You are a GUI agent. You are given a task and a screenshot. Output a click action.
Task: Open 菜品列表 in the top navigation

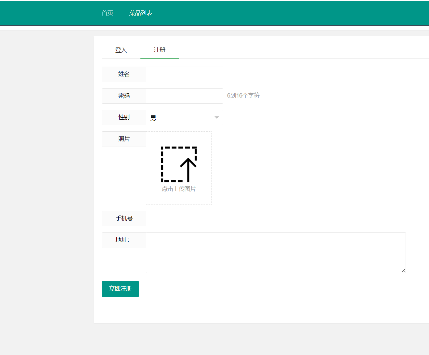(x=141, y=13)
